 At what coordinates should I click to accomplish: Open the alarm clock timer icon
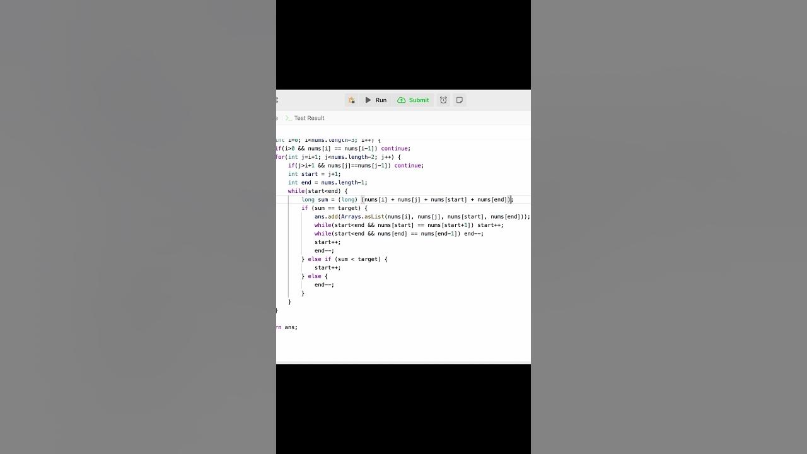[443, 100]
